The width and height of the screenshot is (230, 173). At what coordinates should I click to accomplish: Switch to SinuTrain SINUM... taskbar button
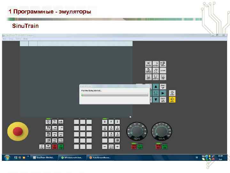pyautogui.click(x=45, y=158)
